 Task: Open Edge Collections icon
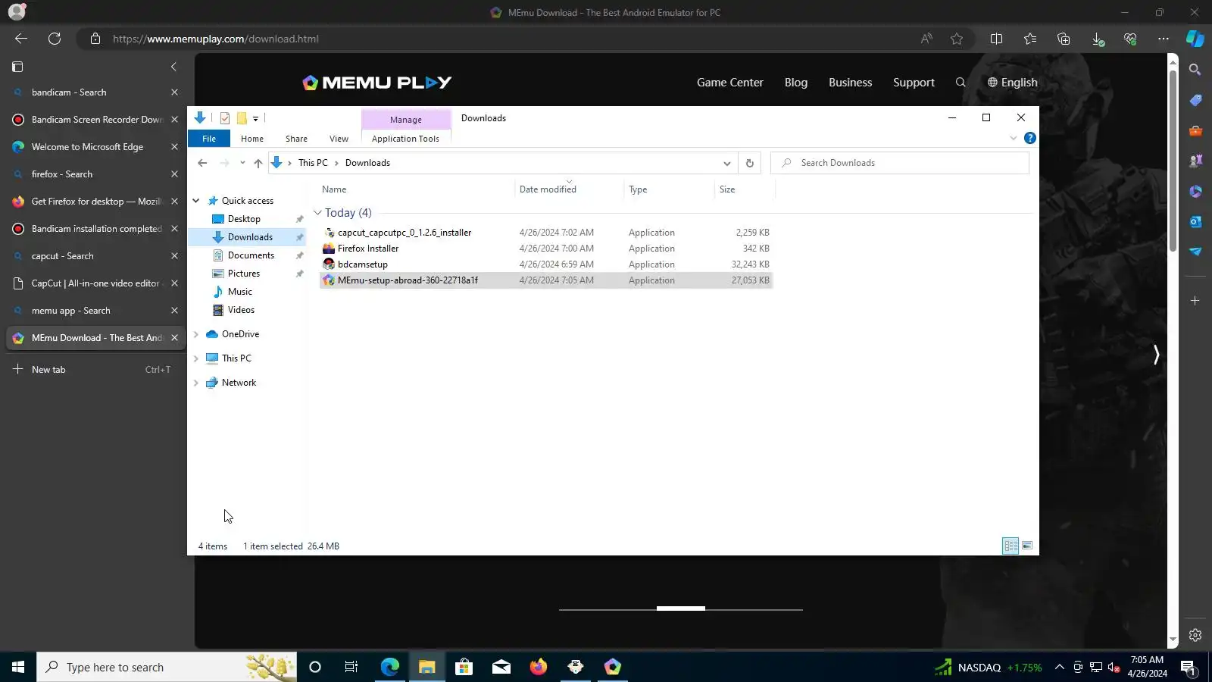1064,39
